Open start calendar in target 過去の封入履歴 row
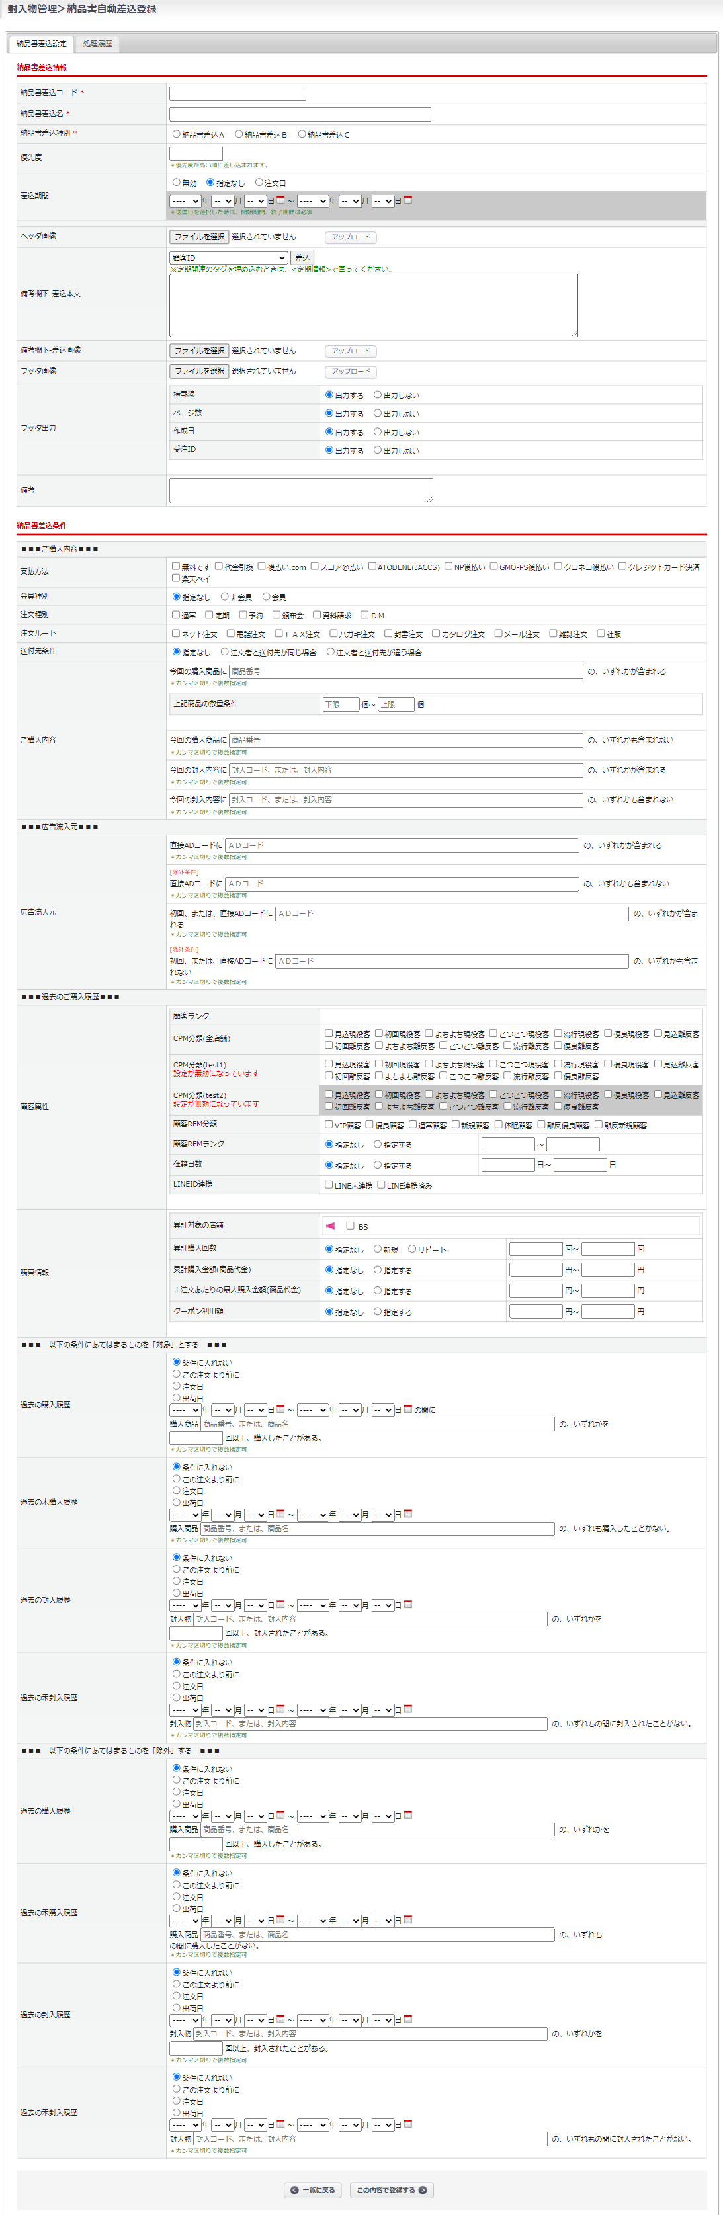723x2215 pixels. (280, 1605)
